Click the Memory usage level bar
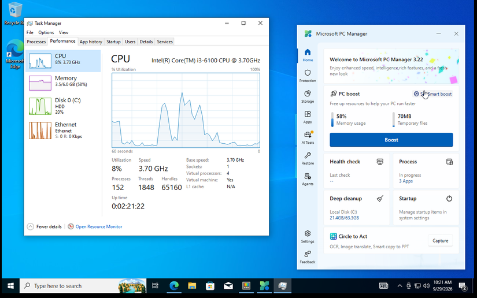 click(332, 120)
